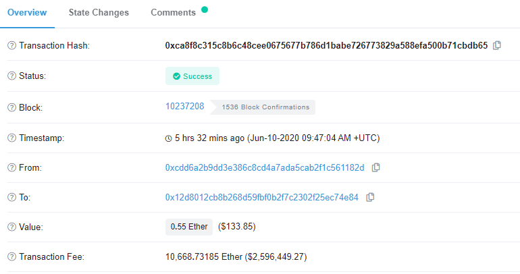520x274 pixels.
Task: Click the green Success status badge
Action: tap(192, 76)
